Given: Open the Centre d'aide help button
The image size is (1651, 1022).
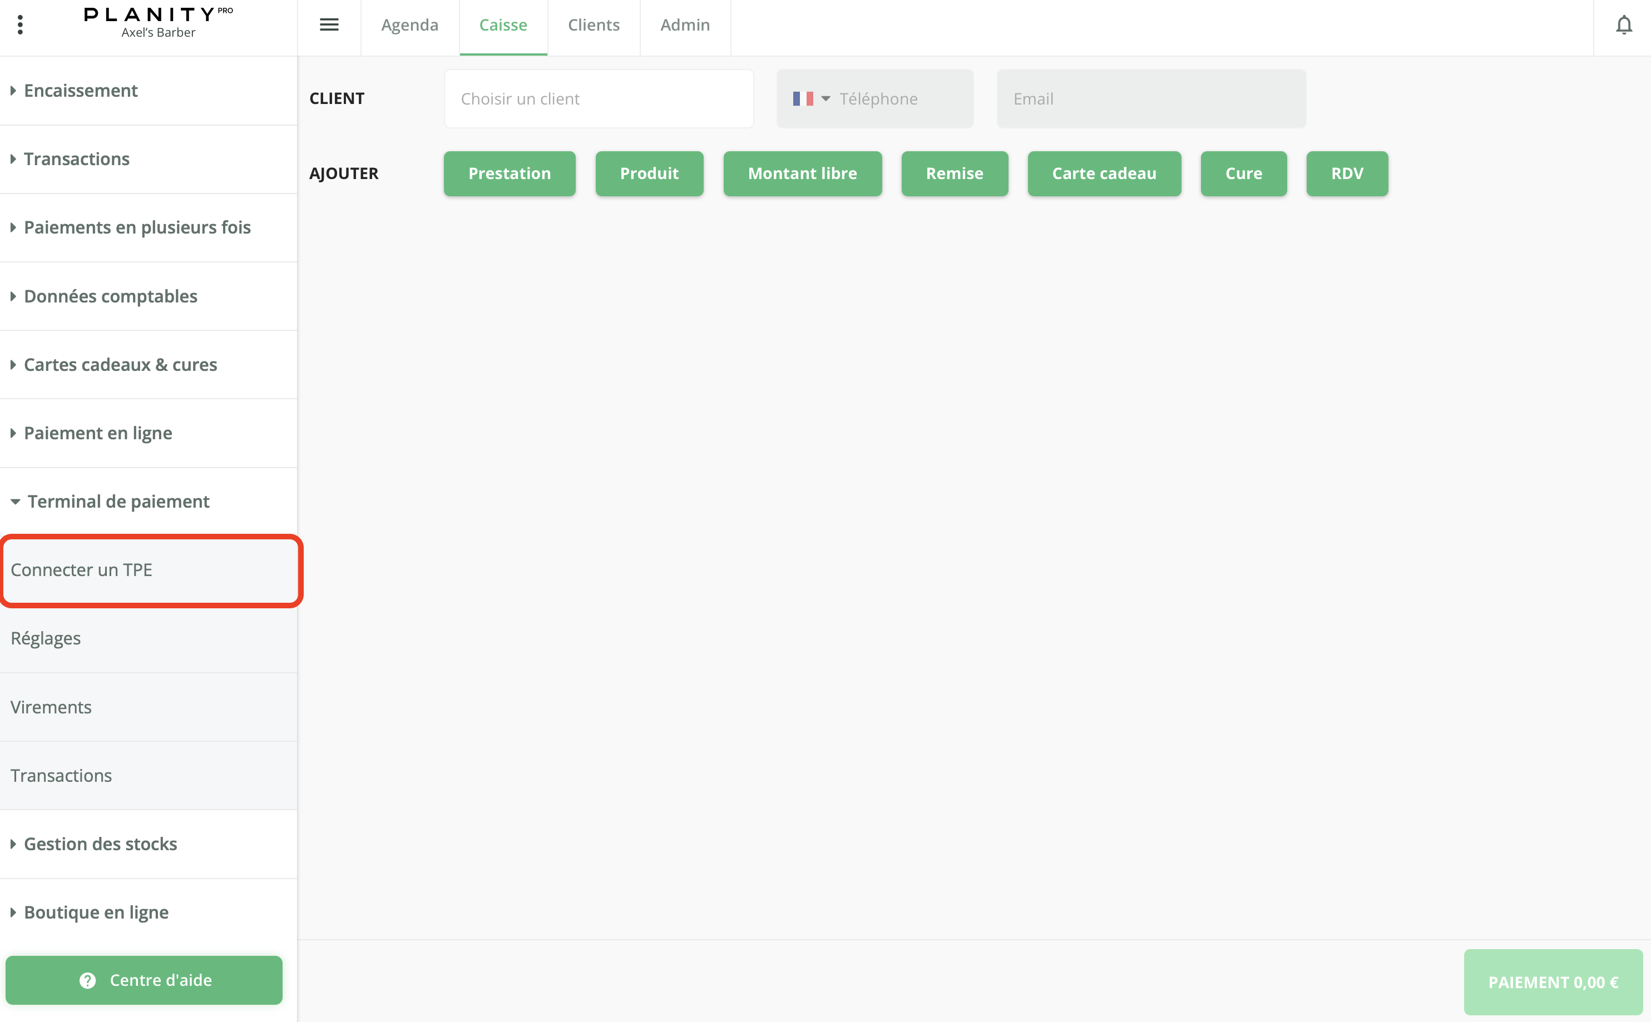Looking at the screenshot, I should click(x=144, y=979).
